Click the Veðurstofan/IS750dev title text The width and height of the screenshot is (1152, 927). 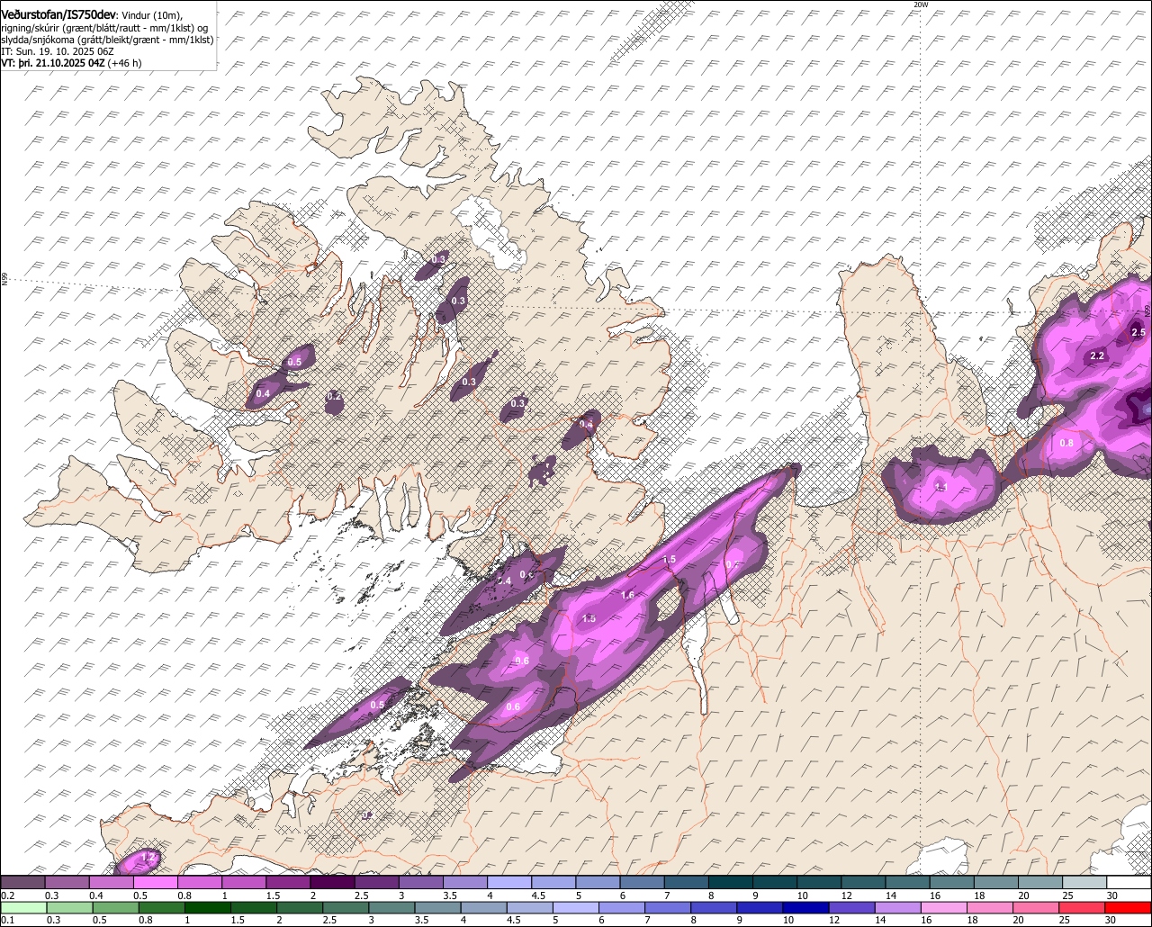coord(58,14)
